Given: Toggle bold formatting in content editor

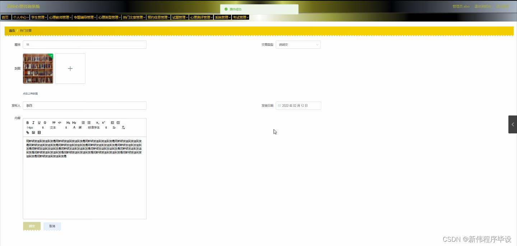Looking at the screenshot, I should click(28, 122).
